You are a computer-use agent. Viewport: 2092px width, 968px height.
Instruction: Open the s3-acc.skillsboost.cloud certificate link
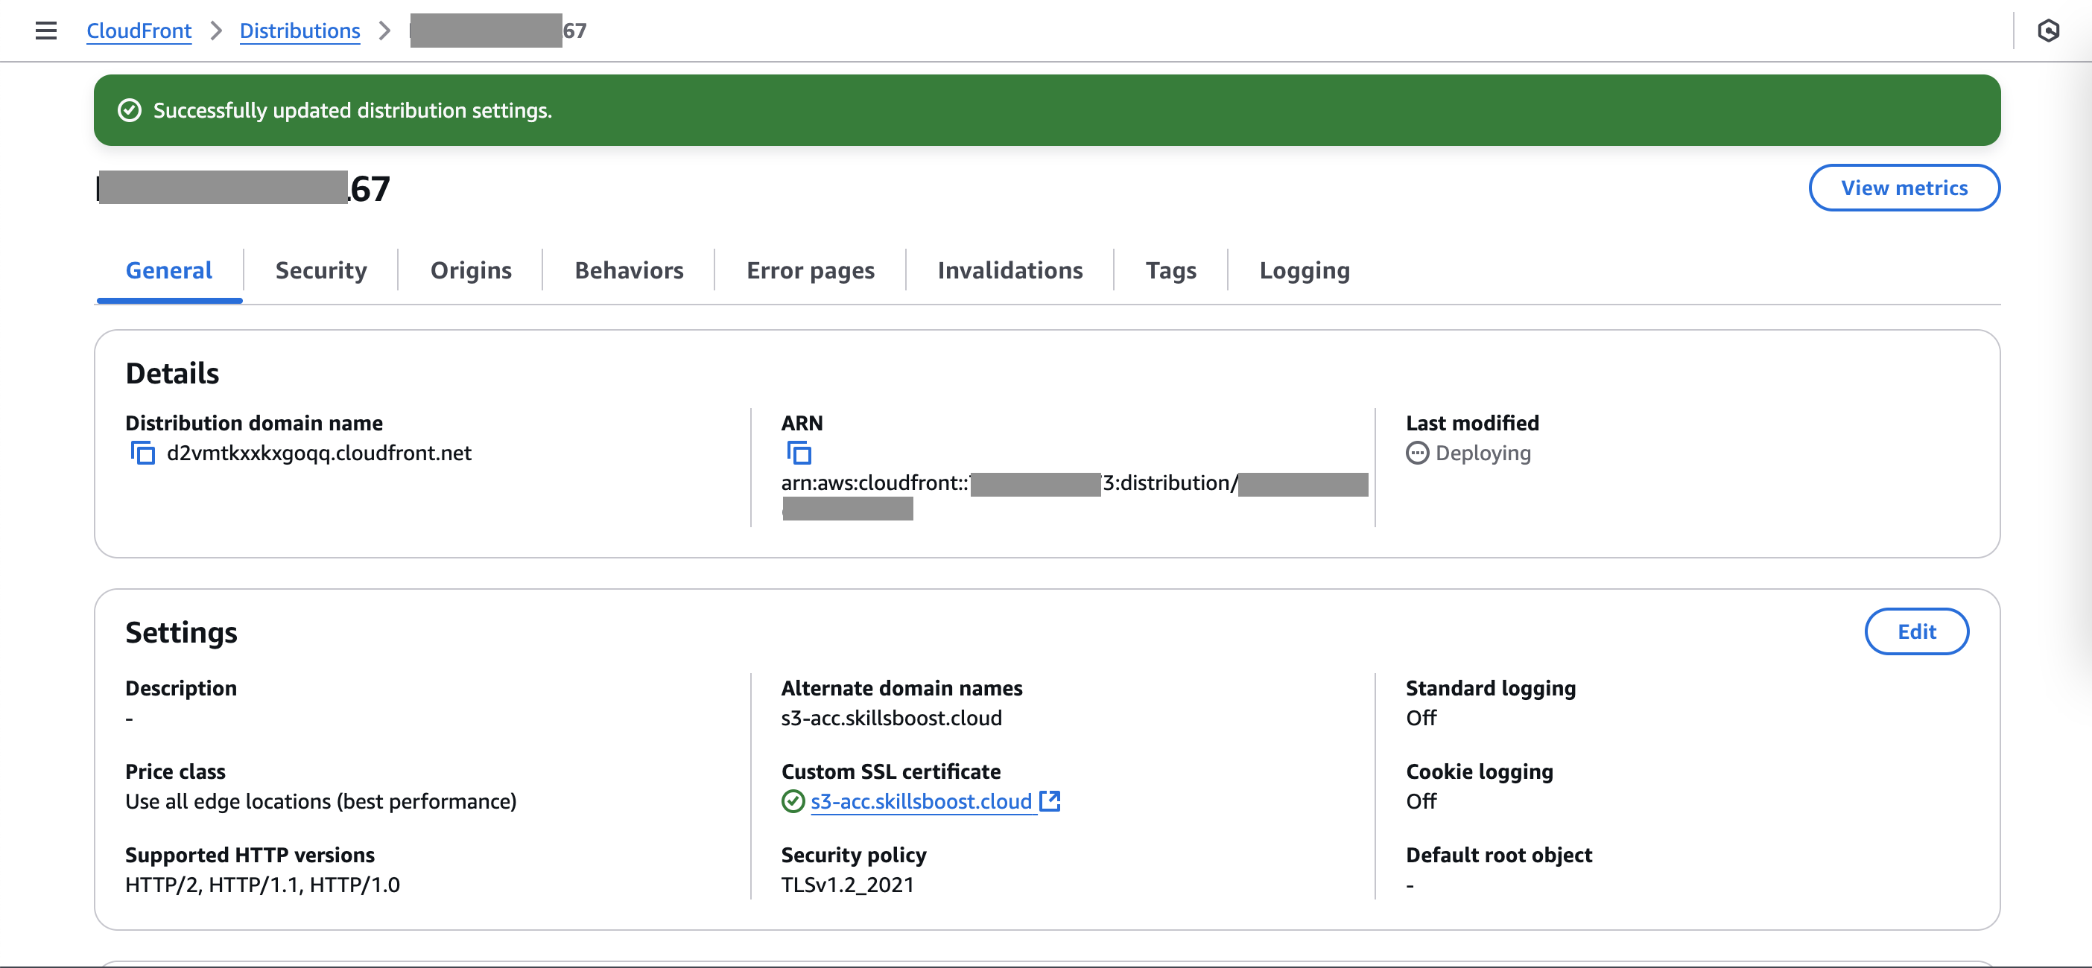click(x=921, y=801)
